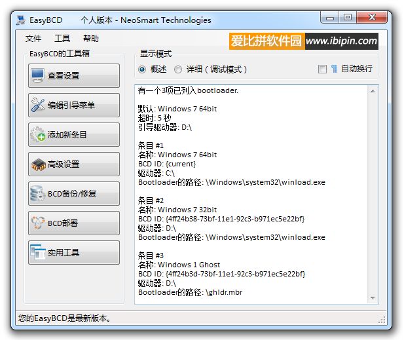Open the 工具 menu

pyautogui.click(x=62, y=39)
